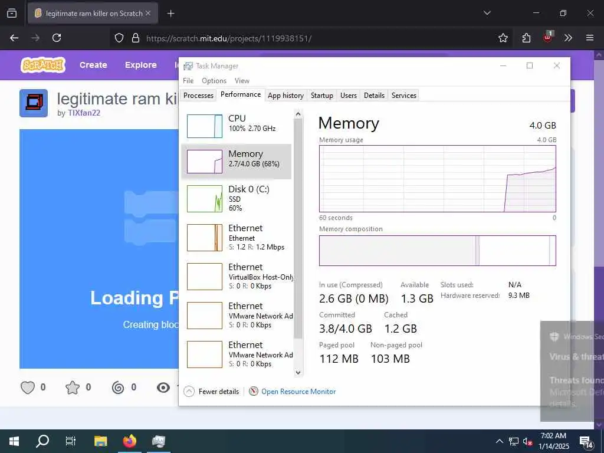Image resolution: width=604 pixels, height=453 pixels.
Task: Open the Firefox hamburger application menu
Action: 590,38
